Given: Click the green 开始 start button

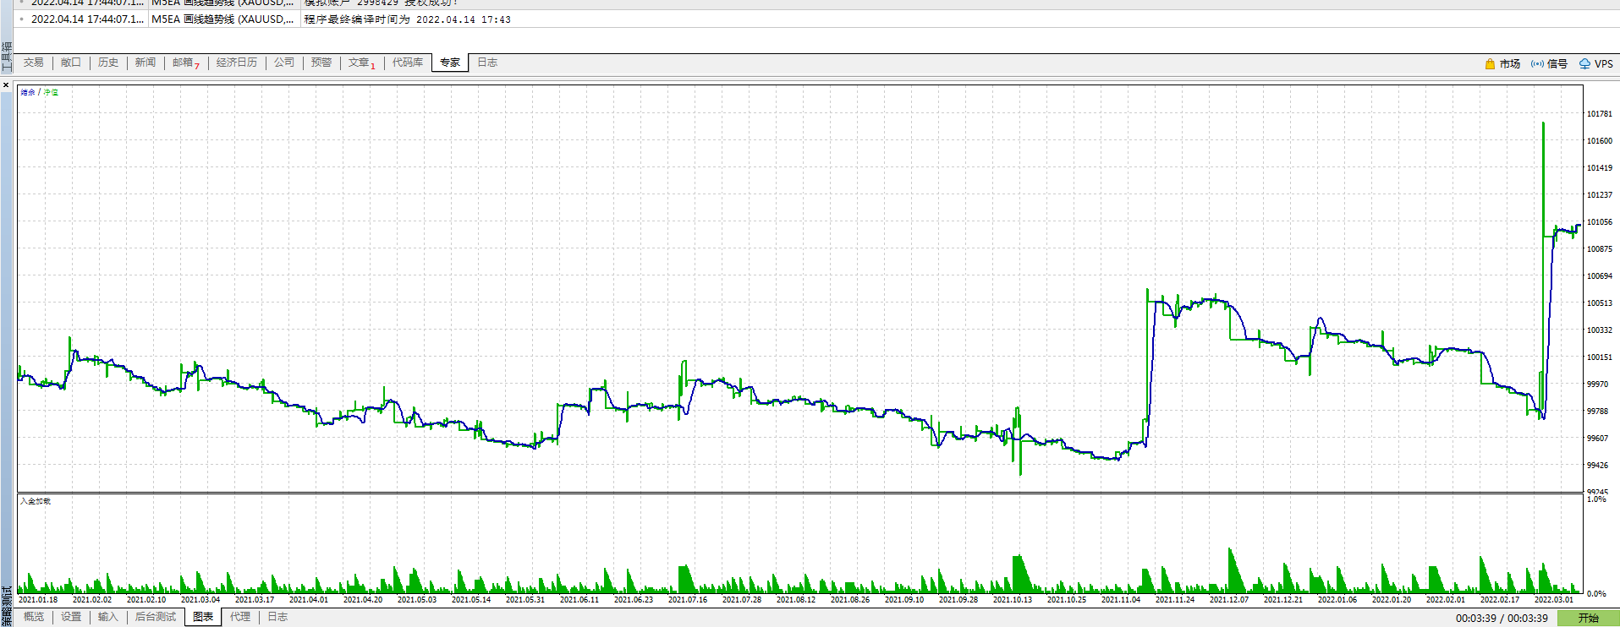Looking at the screenshot, I should [x=1588, y=618].
